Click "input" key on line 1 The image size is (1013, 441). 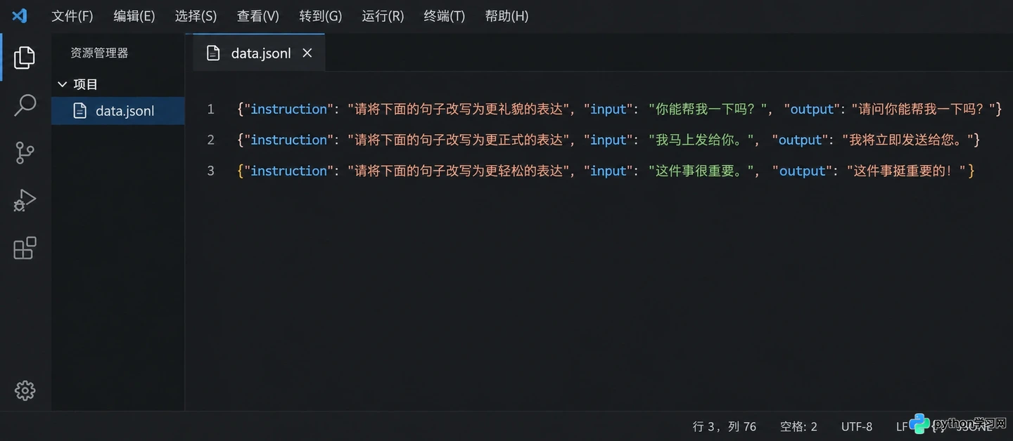tap(609, 109)
